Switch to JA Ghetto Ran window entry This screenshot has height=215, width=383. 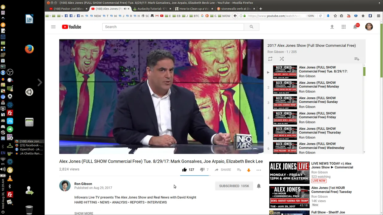(29, 153)
